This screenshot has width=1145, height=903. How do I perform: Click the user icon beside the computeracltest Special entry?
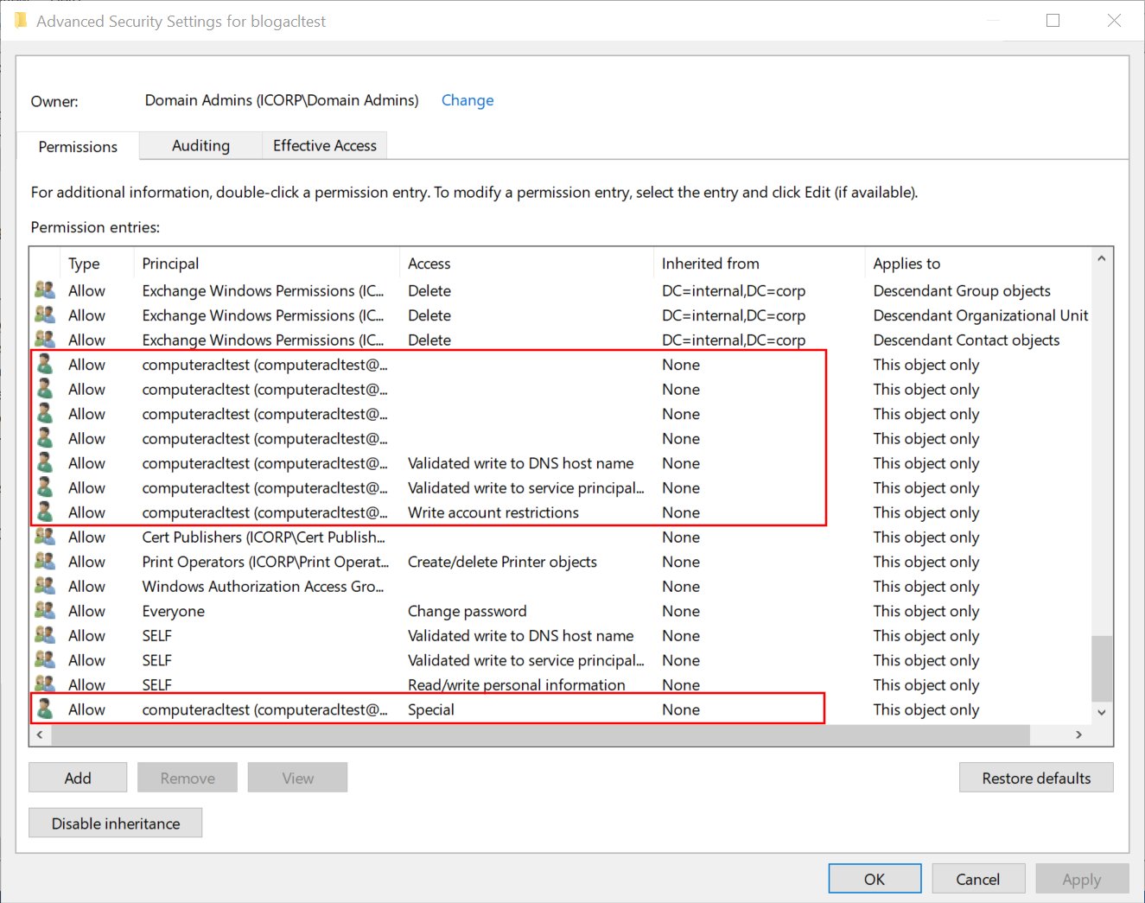pos(44,709)
